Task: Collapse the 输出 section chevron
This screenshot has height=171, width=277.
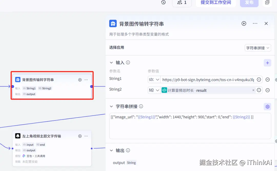Action: click(111, 150)
